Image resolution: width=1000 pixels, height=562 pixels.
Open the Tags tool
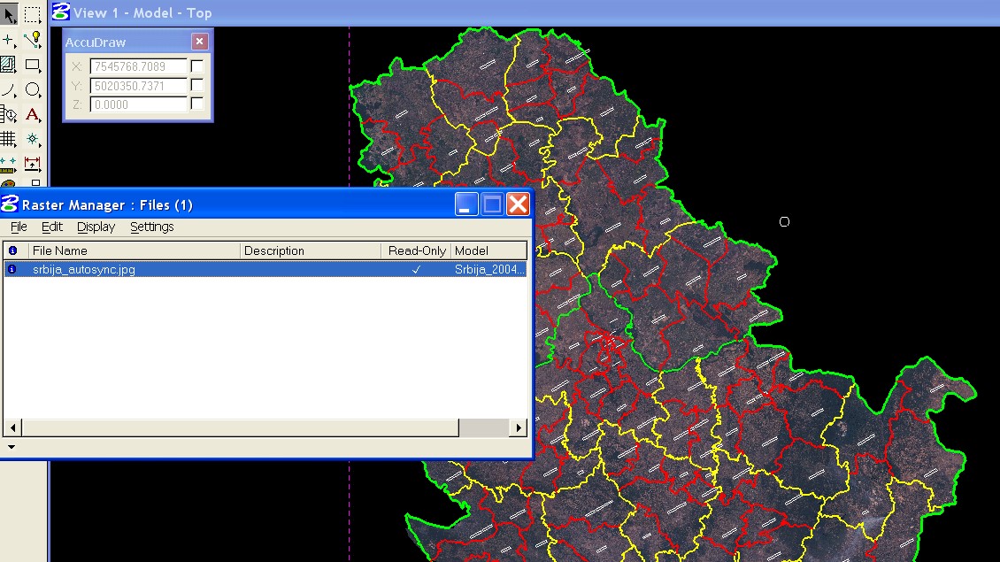tap(9, 114)
